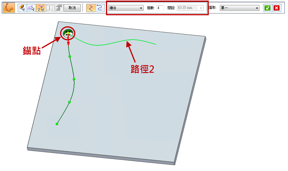
Task: Click the Pattern Along Curve command icon
Action: pyautogui.click(x=9, y=8)
